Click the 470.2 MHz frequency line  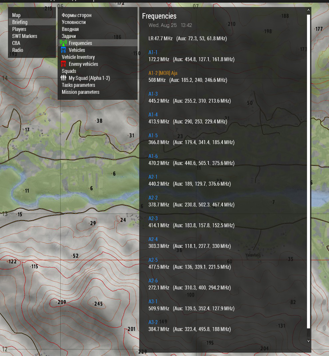point(191,163)
